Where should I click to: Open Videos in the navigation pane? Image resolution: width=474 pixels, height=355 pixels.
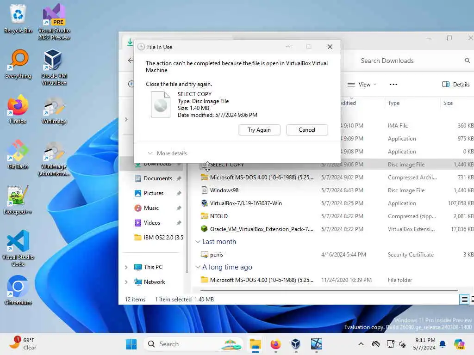pyautogui.click(x=152, y=223)
